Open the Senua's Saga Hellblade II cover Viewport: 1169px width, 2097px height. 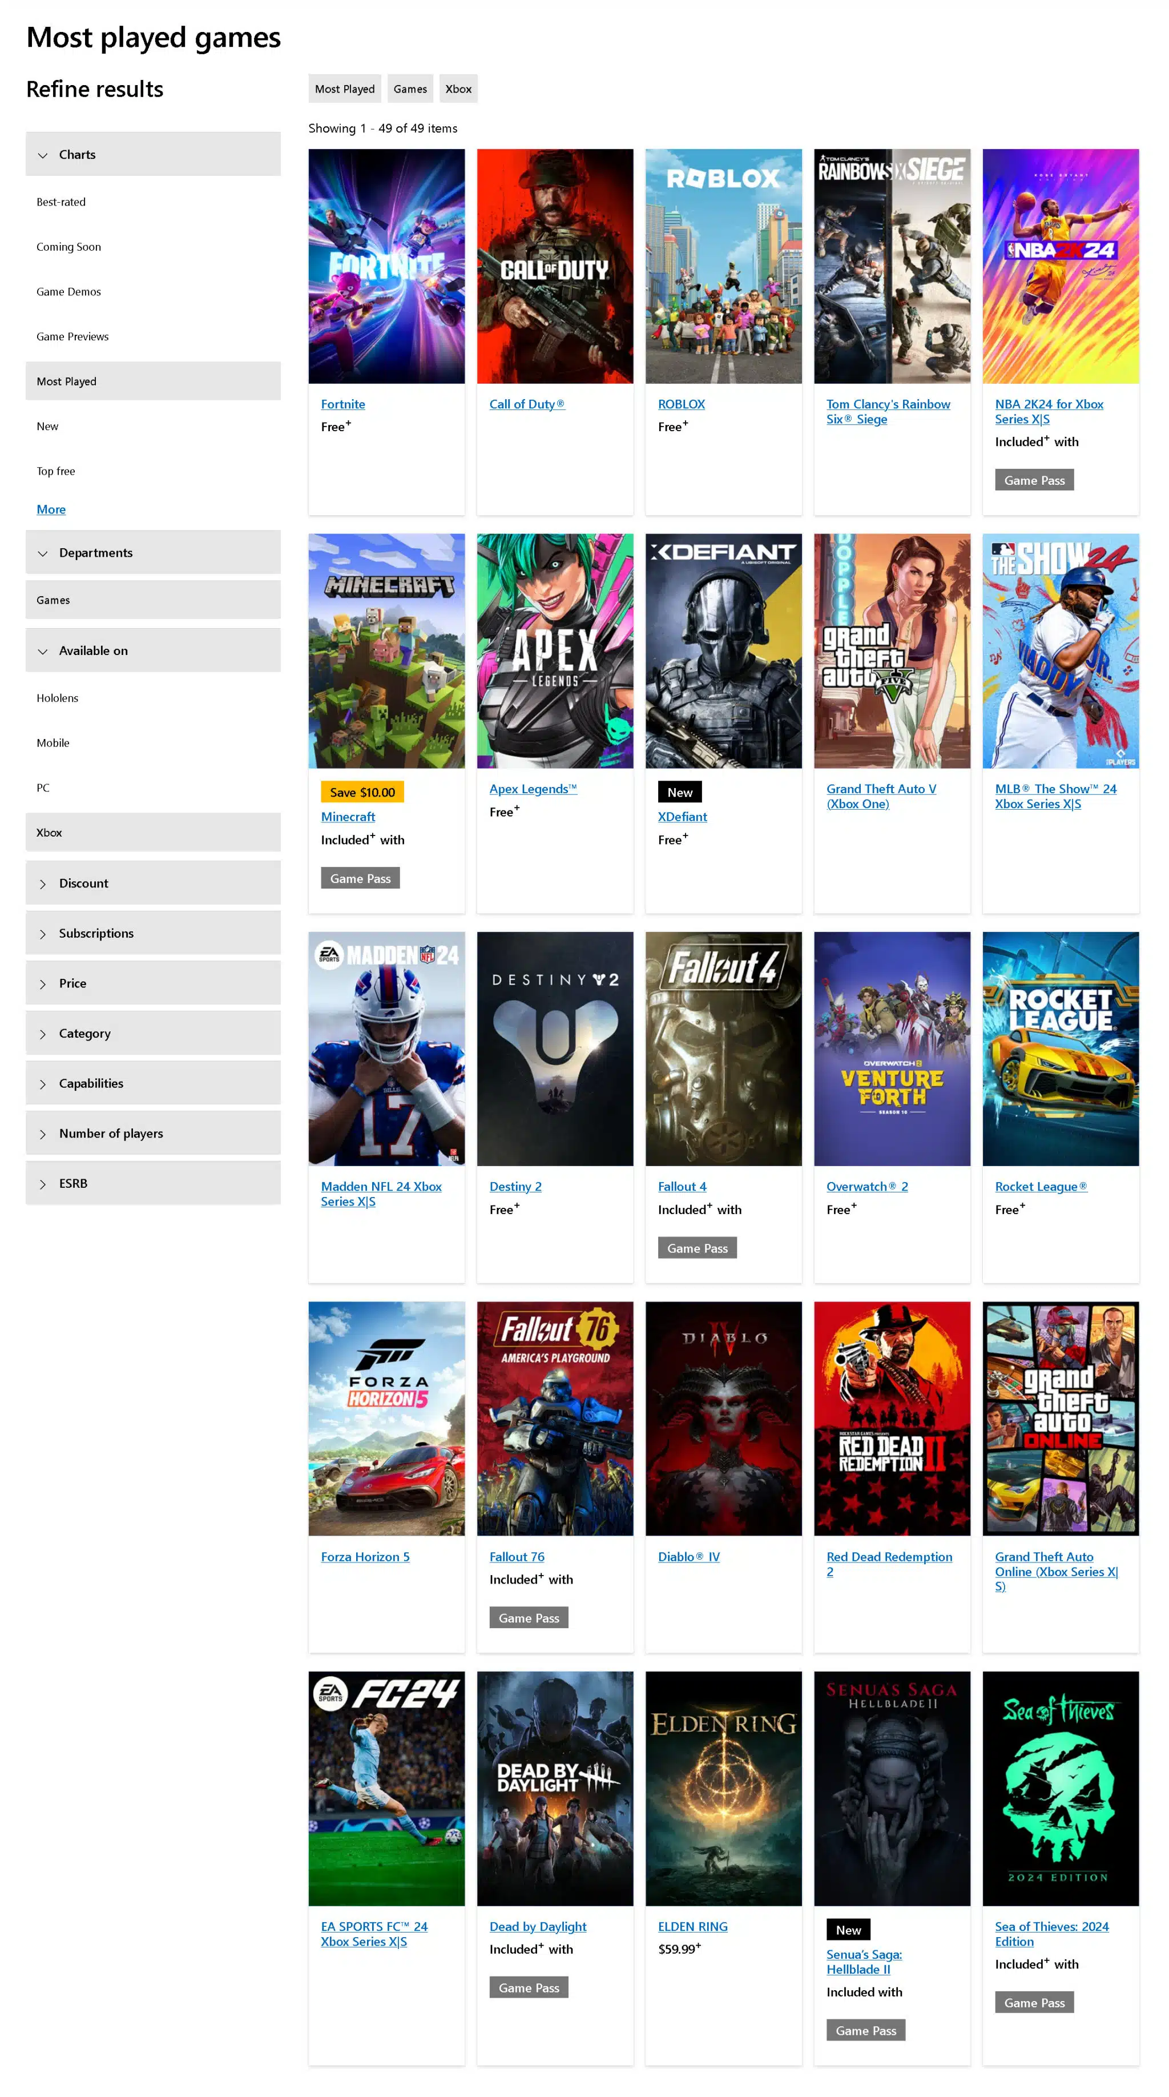[892, 1789]
